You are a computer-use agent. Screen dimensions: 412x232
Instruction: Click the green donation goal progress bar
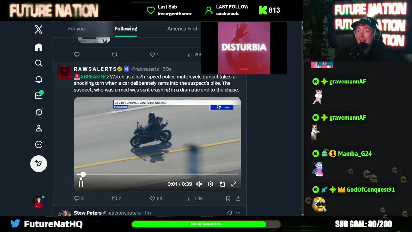coord(206,224)
